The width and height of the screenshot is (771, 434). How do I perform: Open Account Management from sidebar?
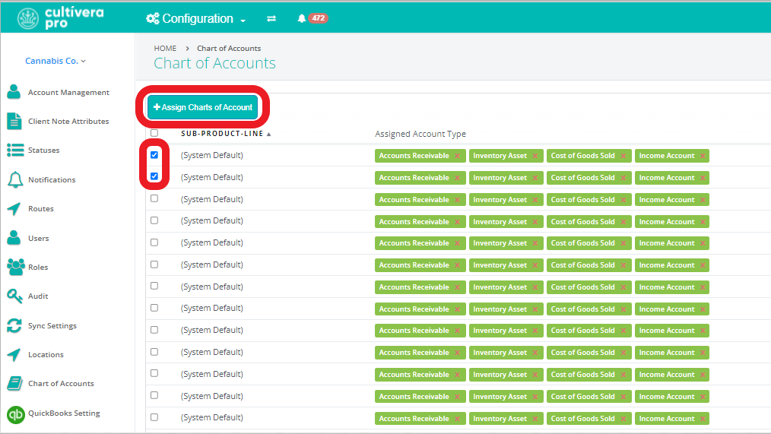click(68, 93)
